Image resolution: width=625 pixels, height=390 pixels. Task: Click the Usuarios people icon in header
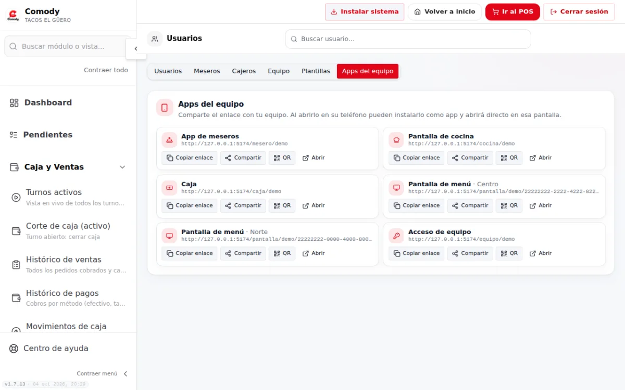pos(155,39)
